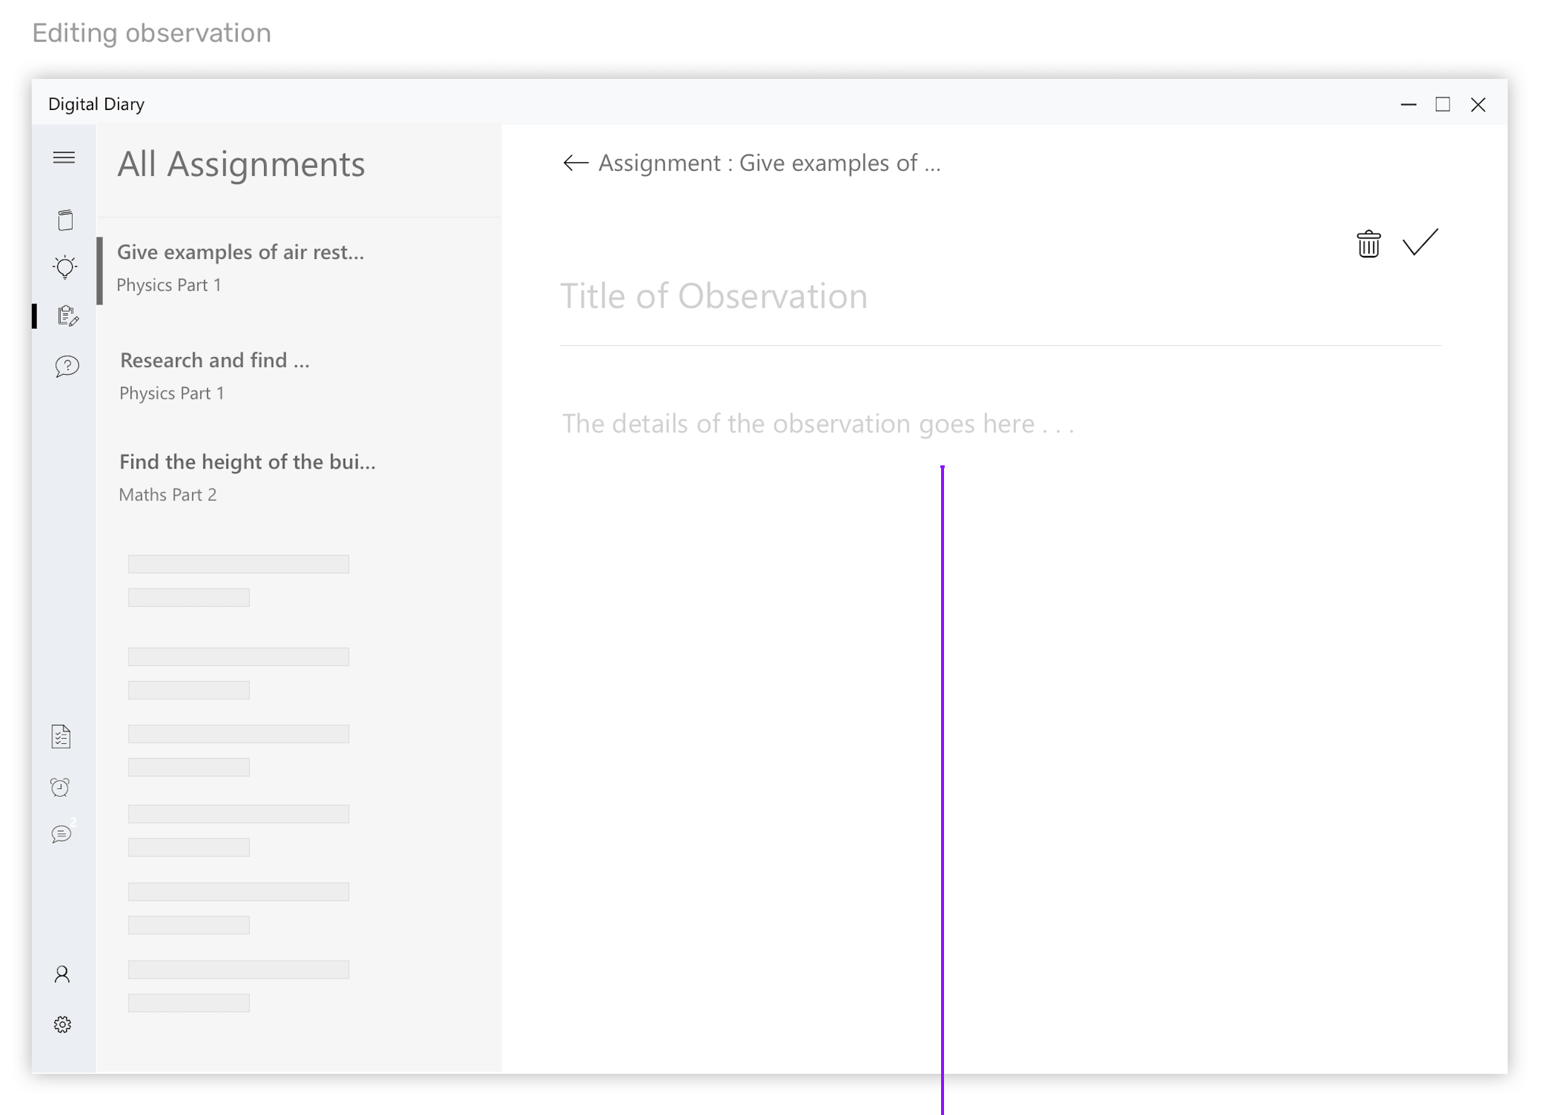Open the notebook icon in sidebar
The width and height of the screenshot is (1549, 1115).
[x=65, y=220]
